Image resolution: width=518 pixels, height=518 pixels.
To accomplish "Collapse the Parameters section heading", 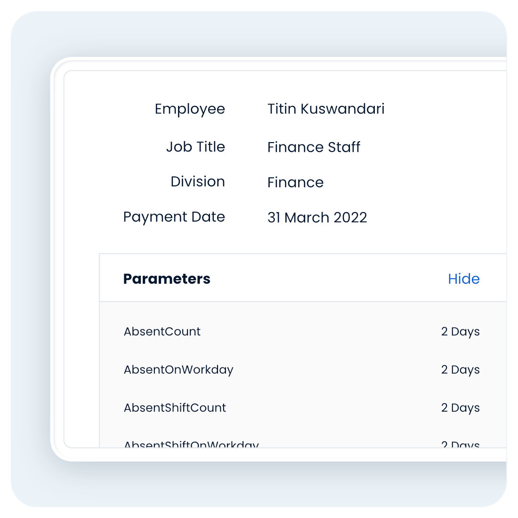I will 167,279.
